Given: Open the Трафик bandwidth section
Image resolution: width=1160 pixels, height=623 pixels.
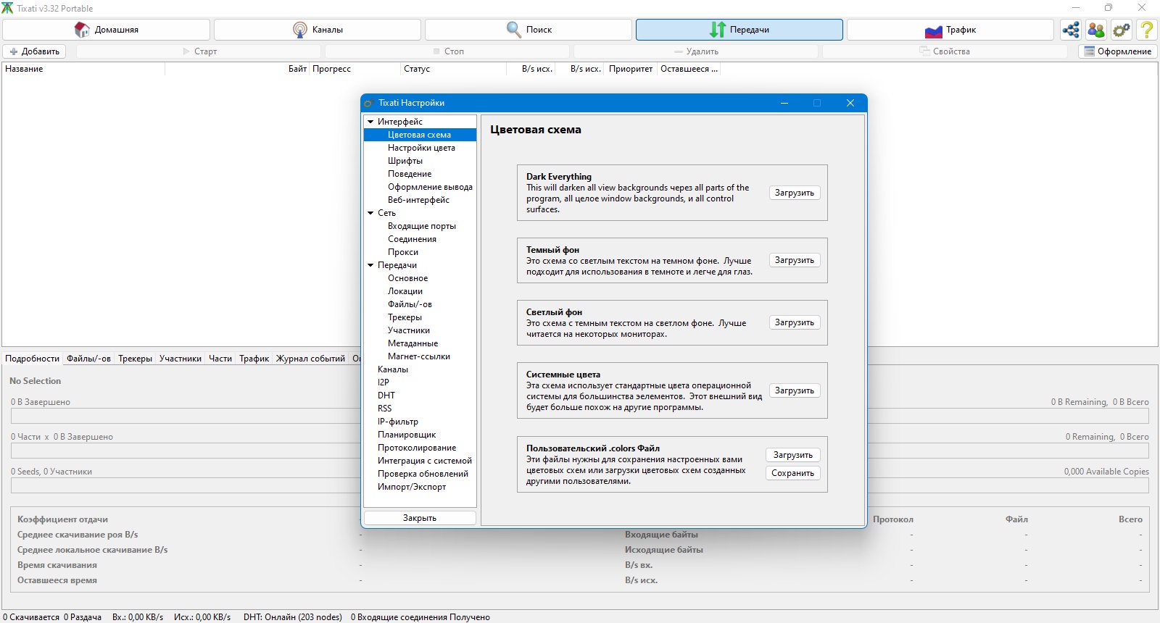Looking at the screenshot, I should [x=950, y=30].
